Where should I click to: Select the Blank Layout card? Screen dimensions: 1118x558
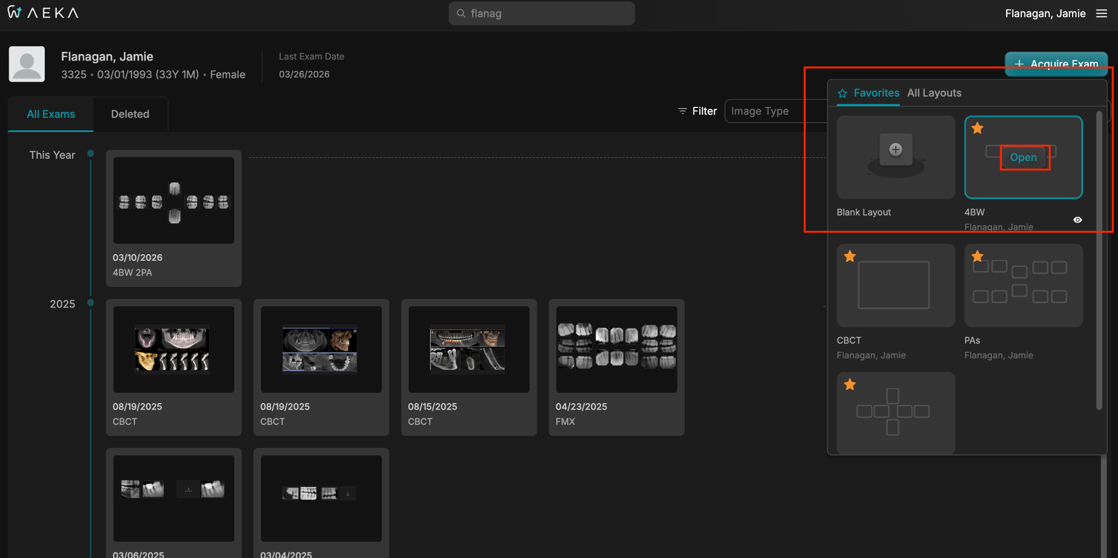(896, 157)
